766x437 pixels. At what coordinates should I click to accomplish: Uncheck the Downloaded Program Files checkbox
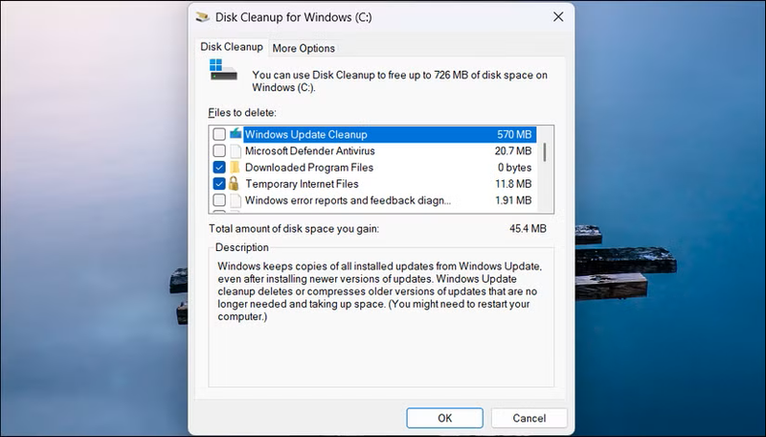(219, 167)
